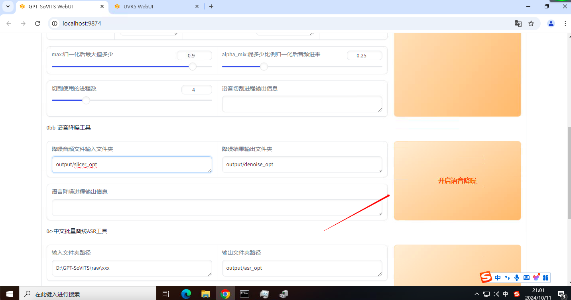Image resolution: width=571 pixels, height=300 pixels.
Task: Click the 降噪结果输出文件夹 text field
Action: pyautogui.click(x=302, y=165)
